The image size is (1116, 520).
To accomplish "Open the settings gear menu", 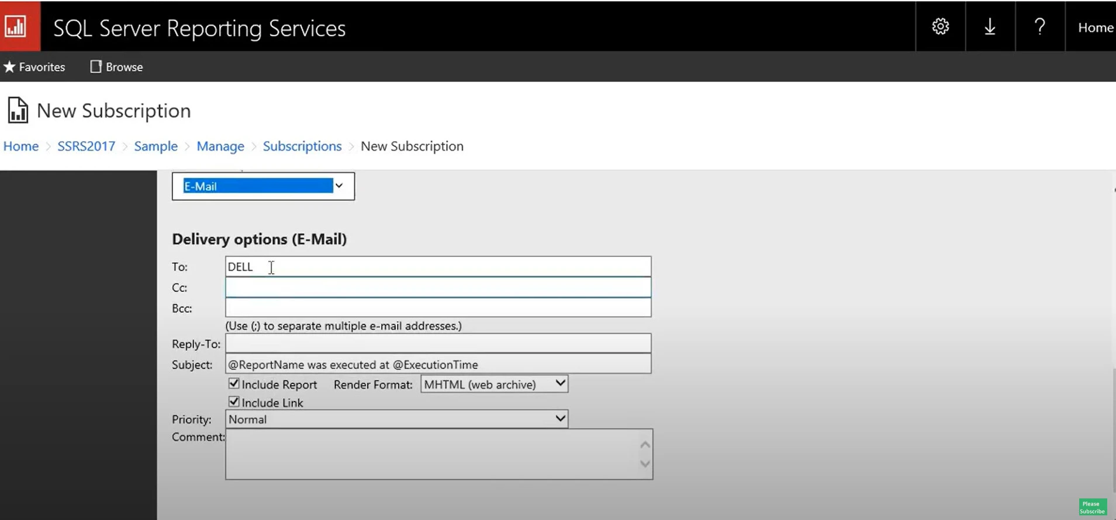I will click(940, 27).
